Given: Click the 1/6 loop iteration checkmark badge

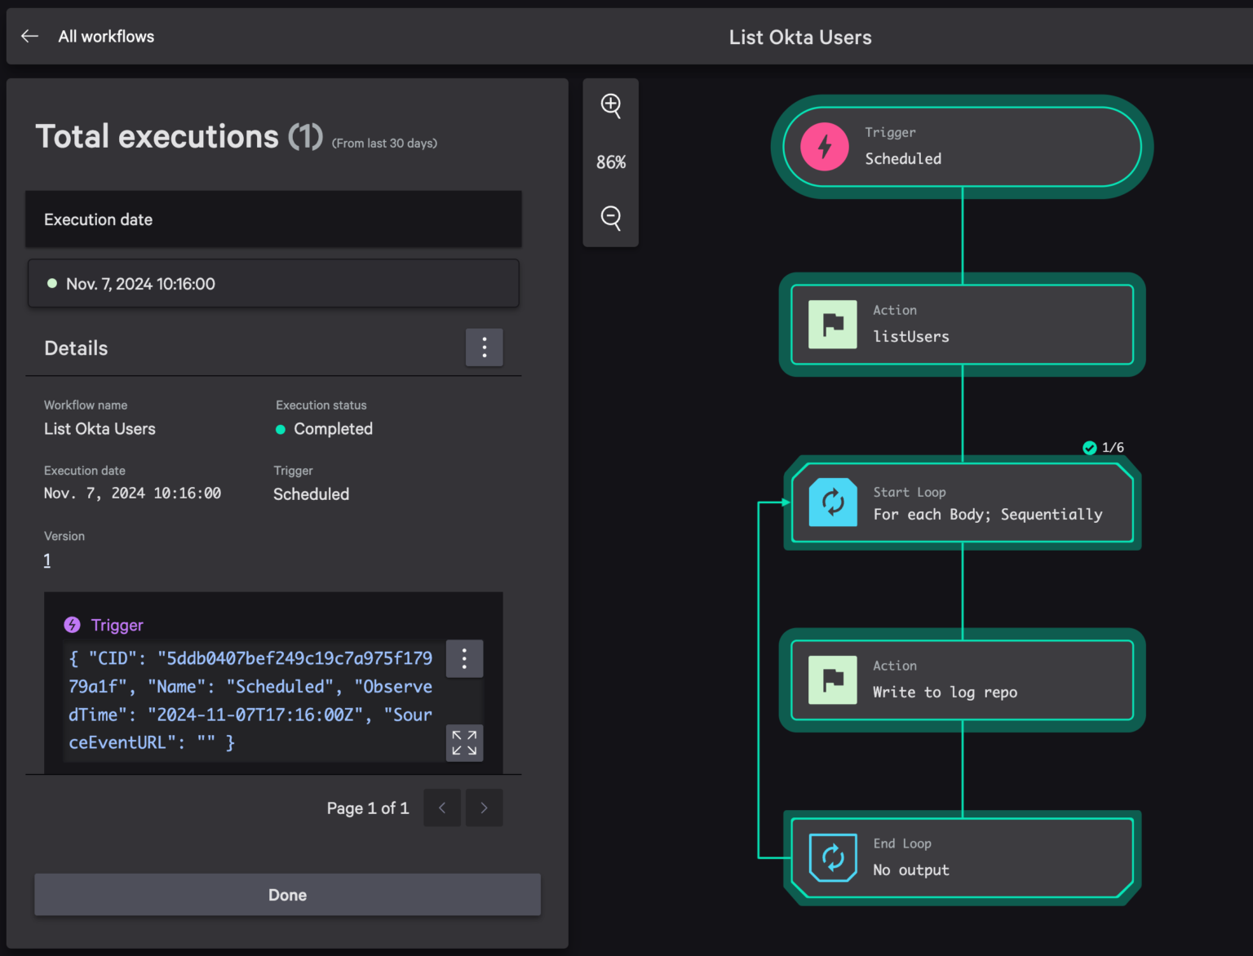Looking at the screenshot, I should point(1090,448).
